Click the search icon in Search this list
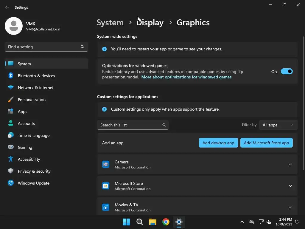The image size is (305, 229). tap(164, 125)
